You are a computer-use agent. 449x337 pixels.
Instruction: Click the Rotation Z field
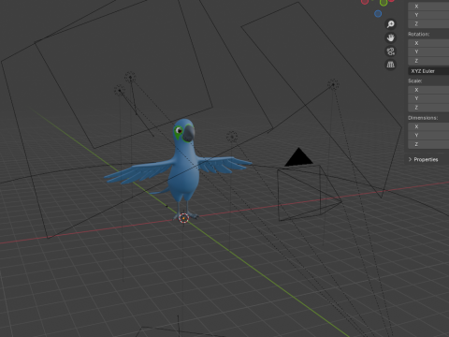(x=428, y=61)
